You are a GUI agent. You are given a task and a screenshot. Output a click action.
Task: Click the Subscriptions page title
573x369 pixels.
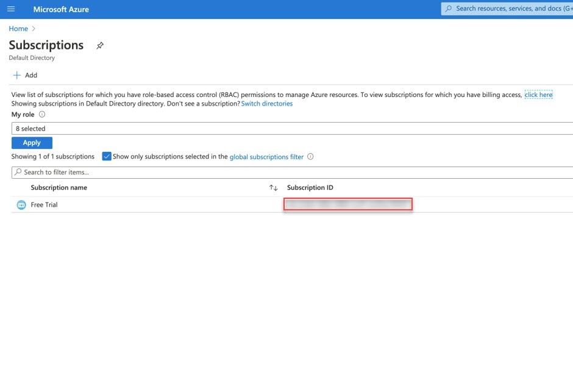click(46, 45)
